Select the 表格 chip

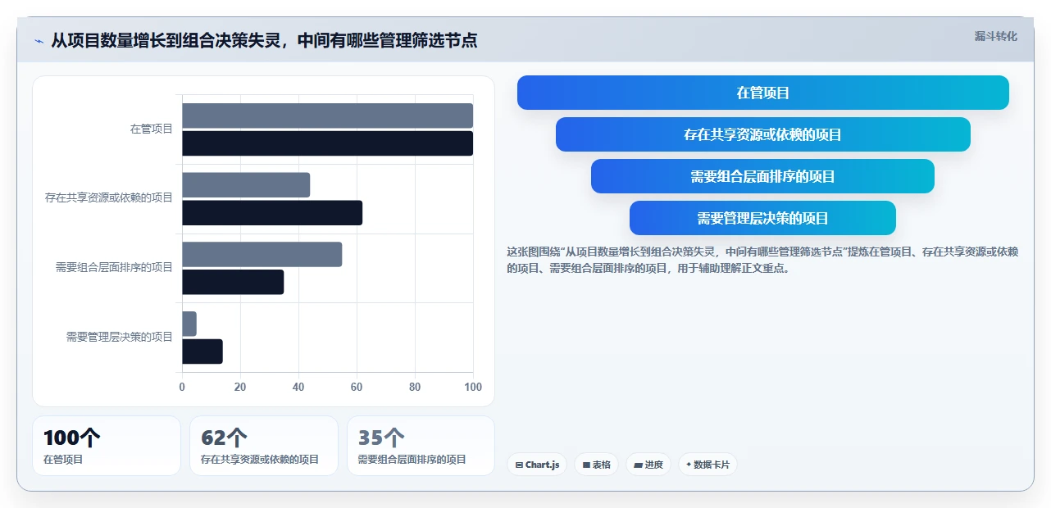click(597, 465)
